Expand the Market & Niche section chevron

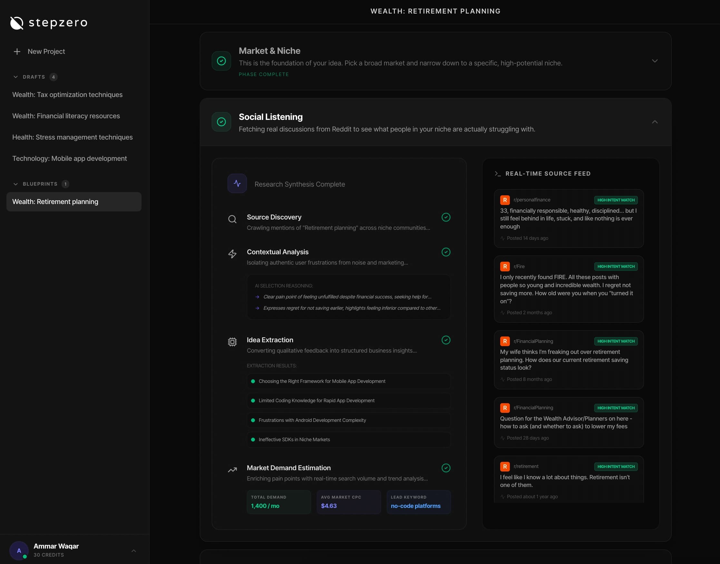pos(655,61)
